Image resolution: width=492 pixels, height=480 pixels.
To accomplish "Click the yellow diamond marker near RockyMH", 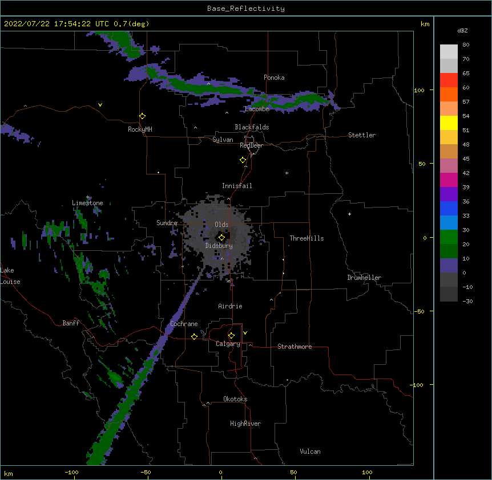I will (142, 116).
